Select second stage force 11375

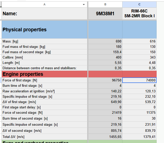[139, 112]
